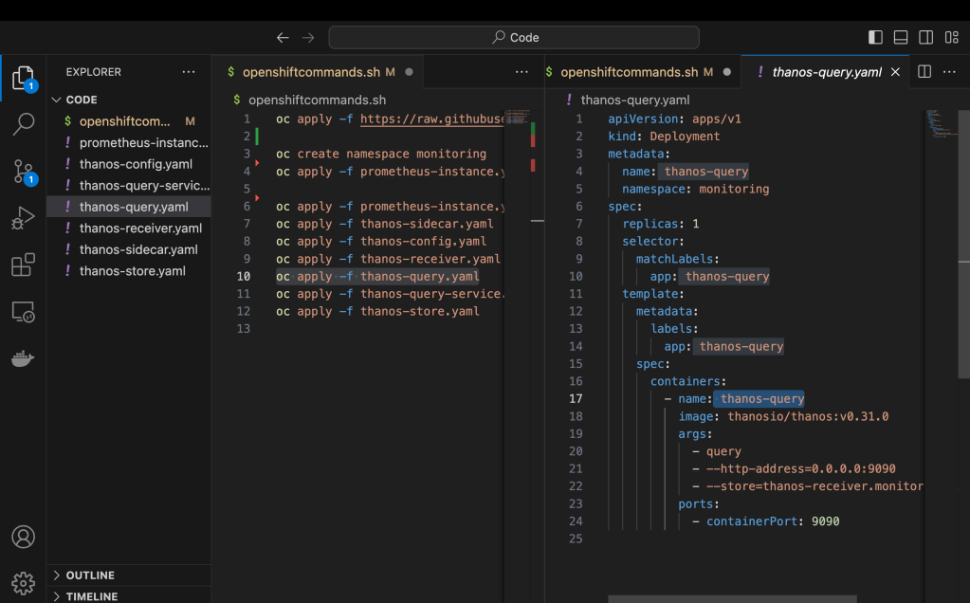Switch to openshiftcommands.sh tab in left group
This screenshot has height=603, width=970.
(318, 72)
